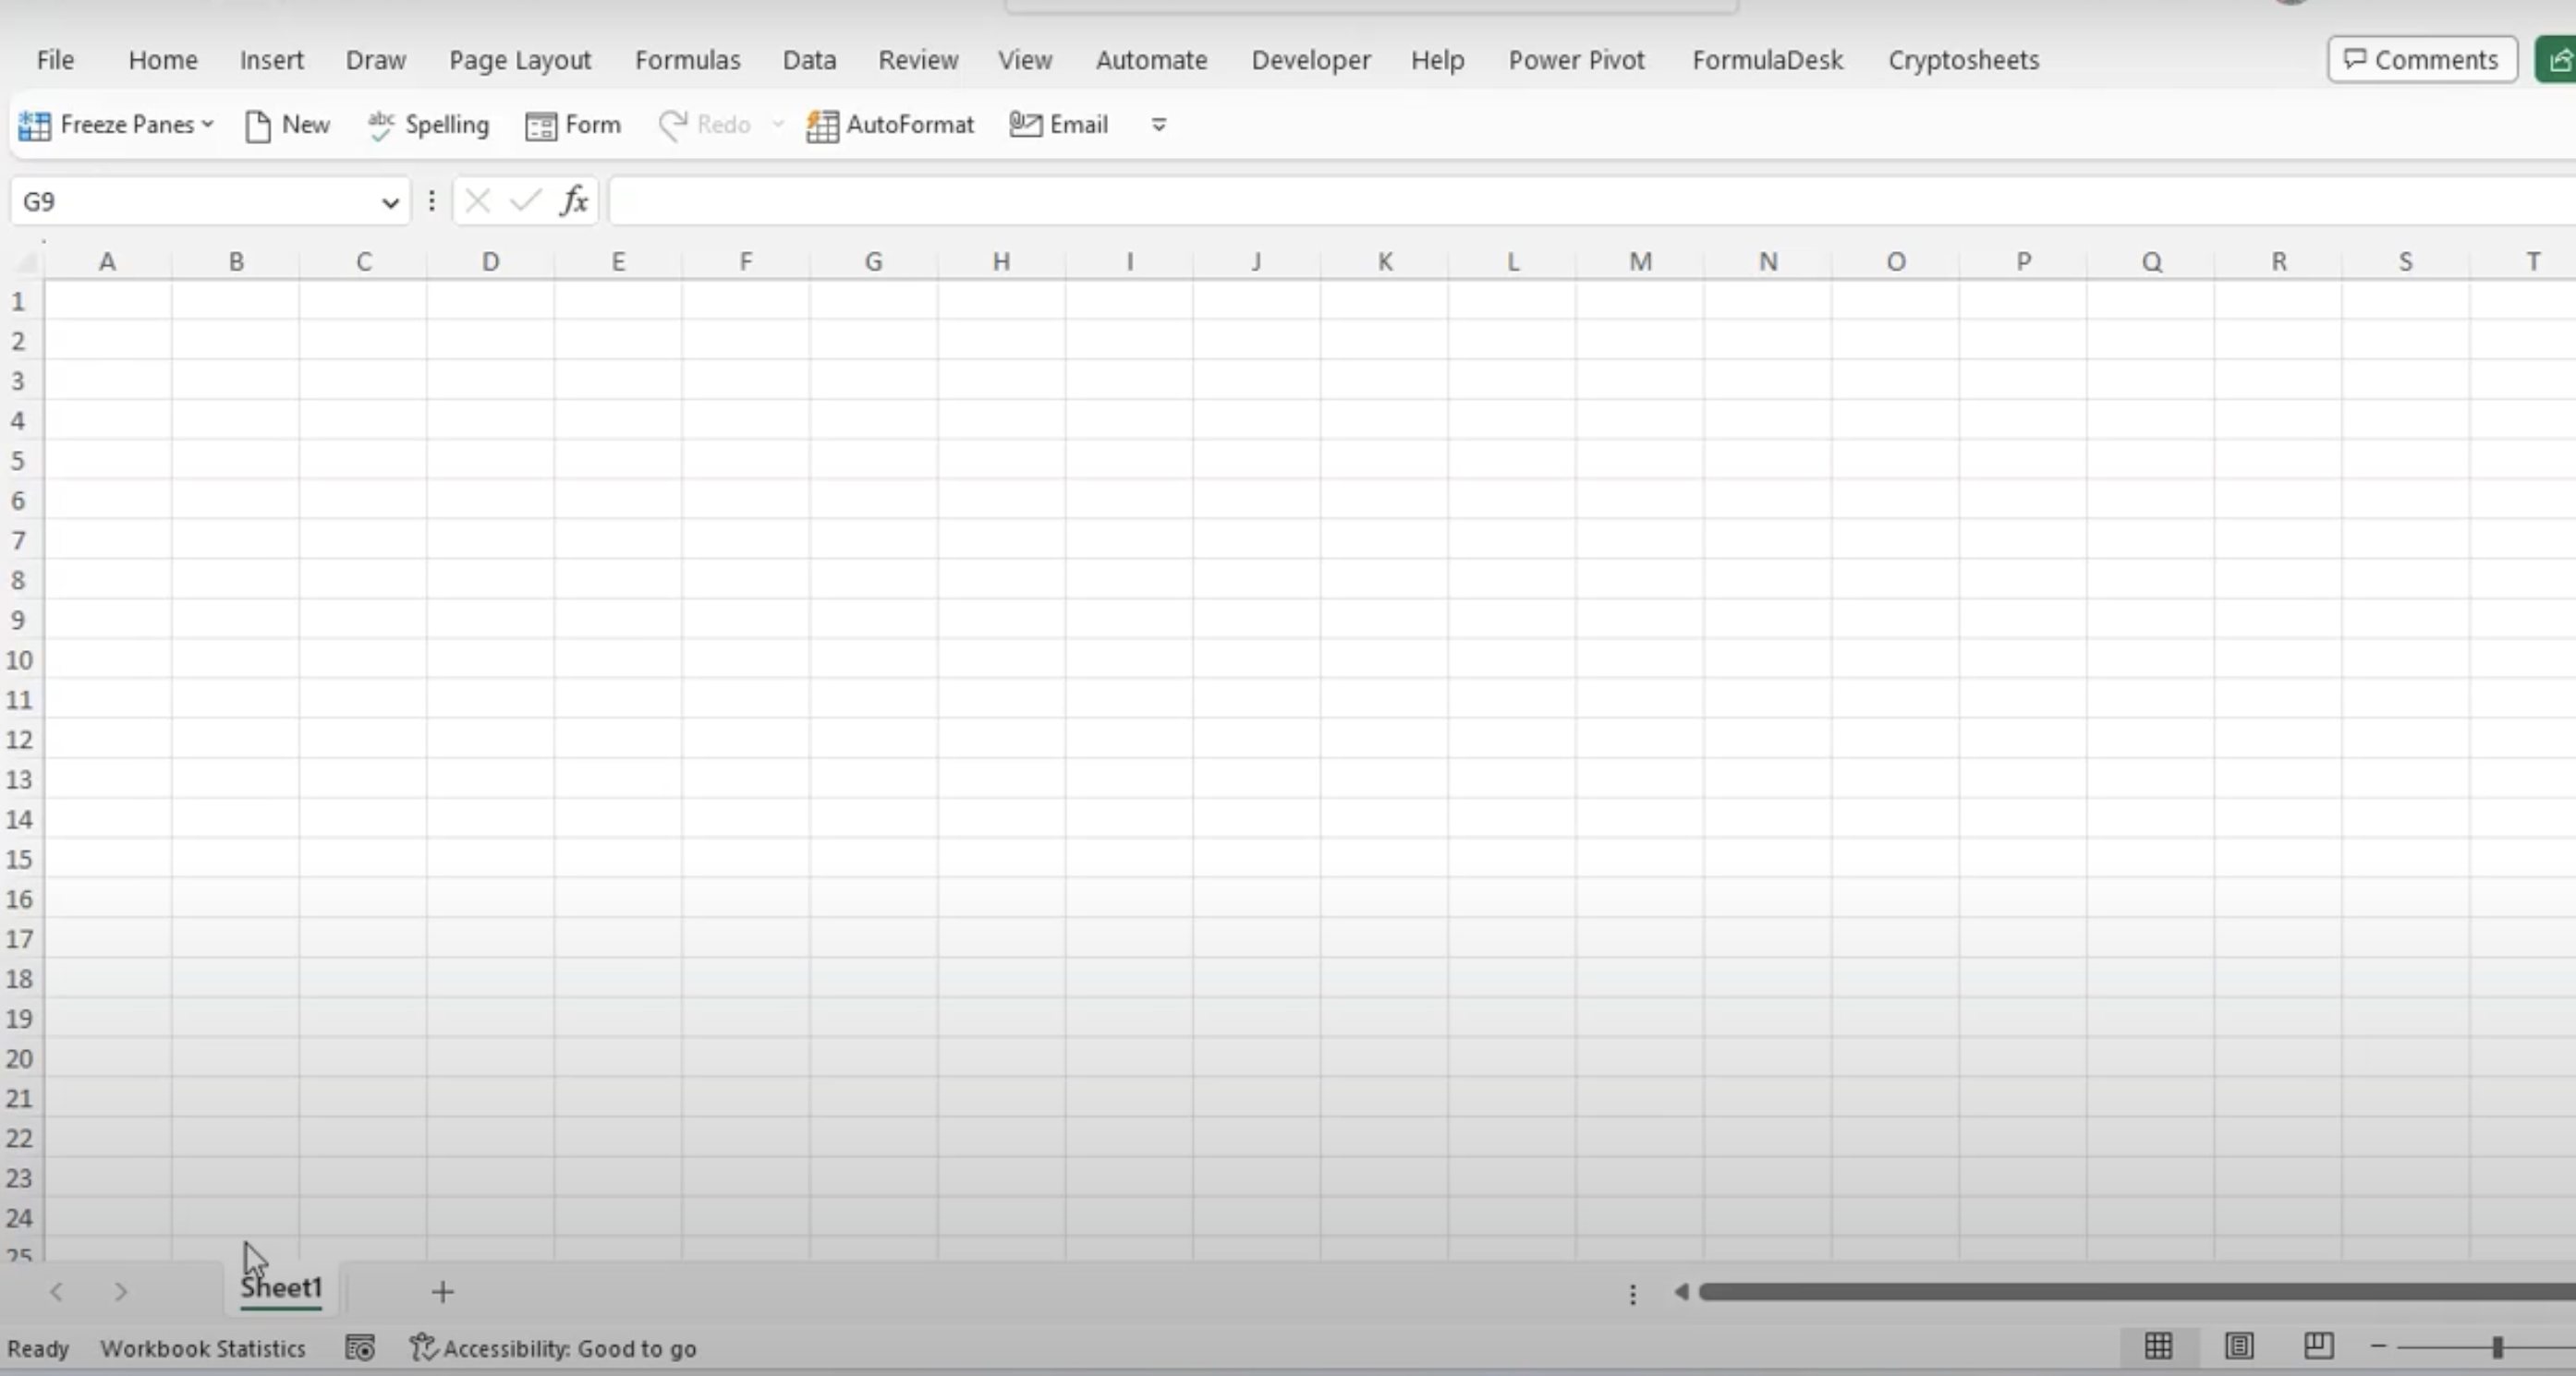The image size is (2576, 1376).
Task: Click the AutoFormat table icon
Action: (x=822, y=126)
